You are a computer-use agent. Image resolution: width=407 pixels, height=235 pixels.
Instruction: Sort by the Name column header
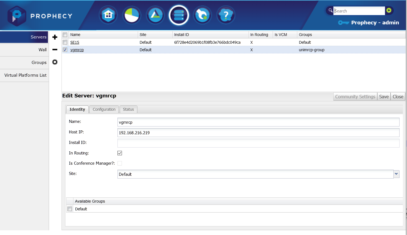[x=103, y=35]
